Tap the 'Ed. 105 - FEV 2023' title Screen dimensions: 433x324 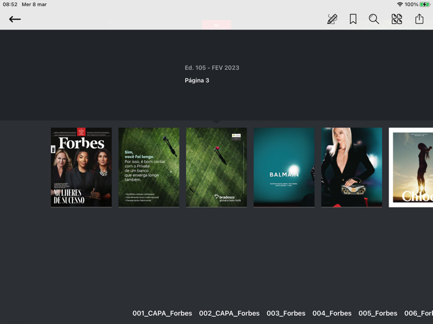212,68
